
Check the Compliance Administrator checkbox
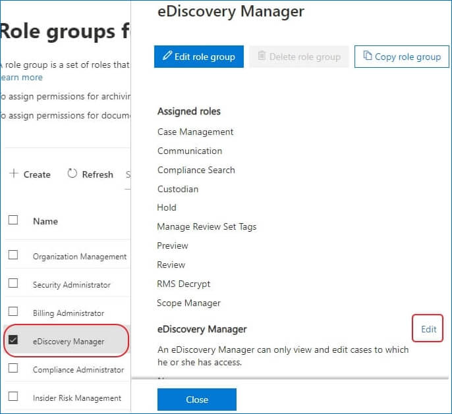point(13,368)
